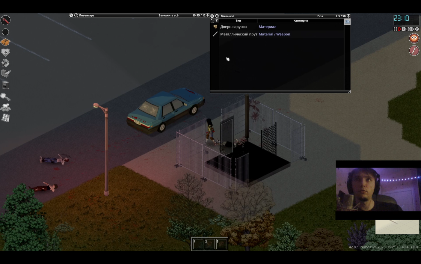This screenshot has height=264, width=421.
Task: Click the blue sedan car
Action: [x=166, y=110]
